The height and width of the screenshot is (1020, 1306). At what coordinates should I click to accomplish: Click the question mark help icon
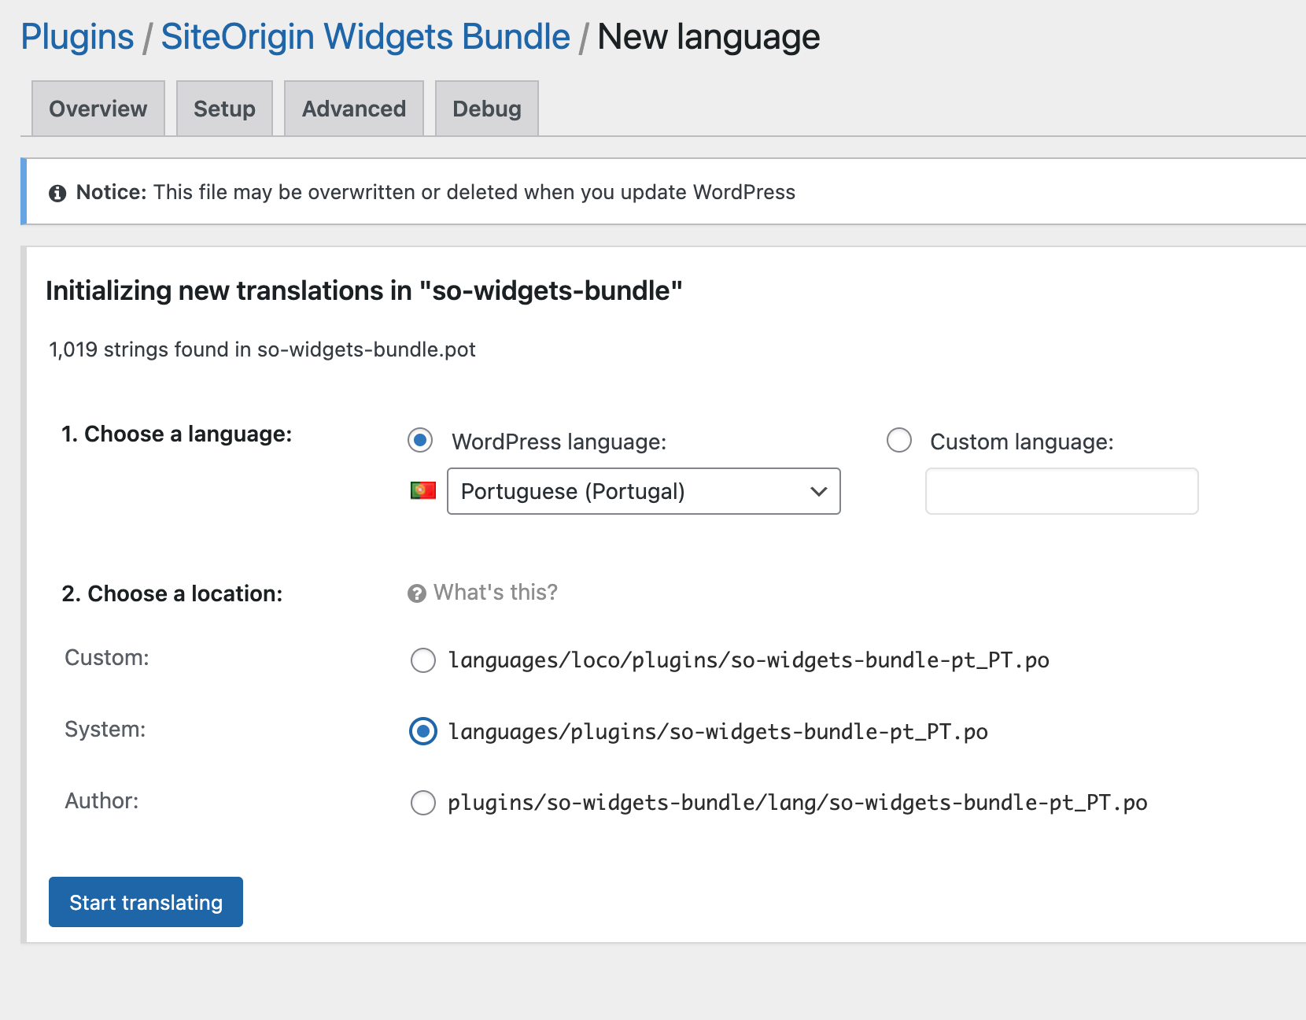[x=417, y=593]
